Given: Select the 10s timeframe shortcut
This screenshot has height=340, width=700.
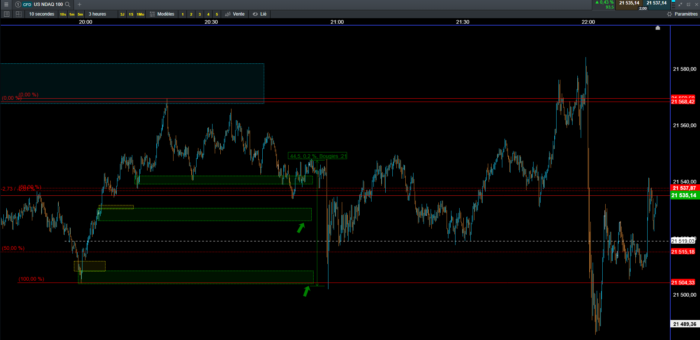Looking at the screenshot, I should [63, 14].
